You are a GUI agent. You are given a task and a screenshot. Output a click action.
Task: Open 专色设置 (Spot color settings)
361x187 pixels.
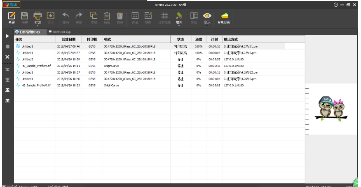pyautogui.click(x=224, y=18)
